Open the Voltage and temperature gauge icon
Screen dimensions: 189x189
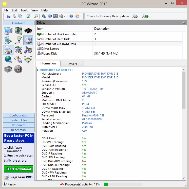click(x=28, y=59)
